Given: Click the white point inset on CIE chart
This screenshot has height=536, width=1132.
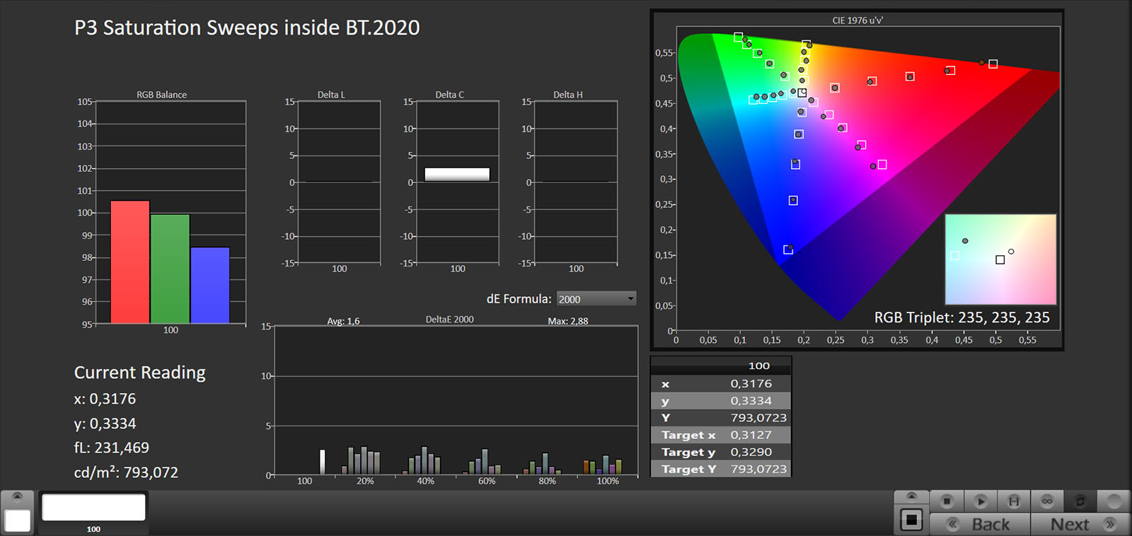Looking at the screenshot, I should (1000, 260).
